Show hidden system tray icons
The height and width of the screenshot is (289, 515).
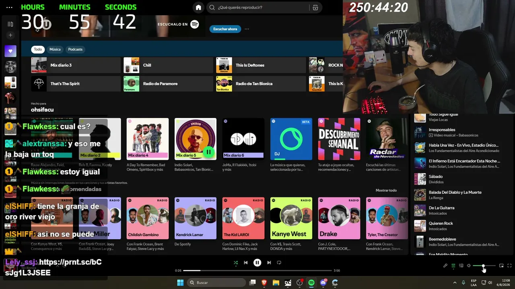tap(455, 283)
